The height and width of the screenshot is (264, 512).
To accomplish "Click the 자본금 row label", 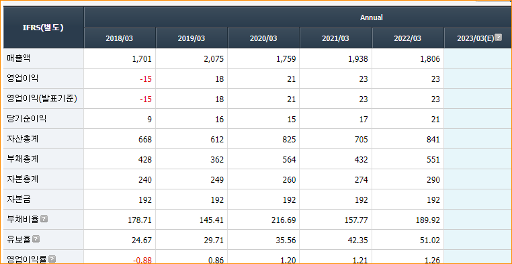I will pos(19,199).
